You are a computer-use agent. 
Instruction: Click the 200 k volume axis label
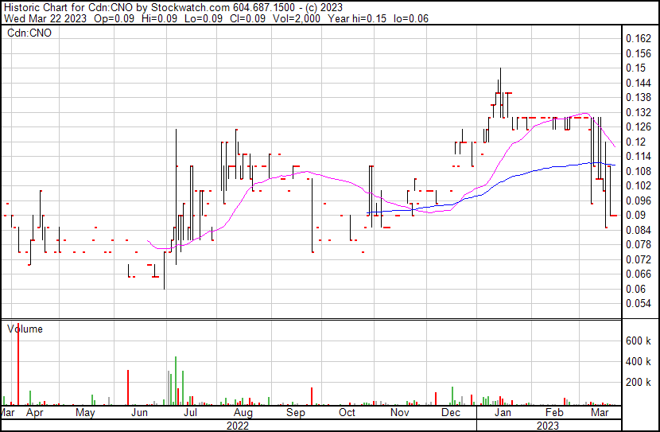click(x=639, y=382)
